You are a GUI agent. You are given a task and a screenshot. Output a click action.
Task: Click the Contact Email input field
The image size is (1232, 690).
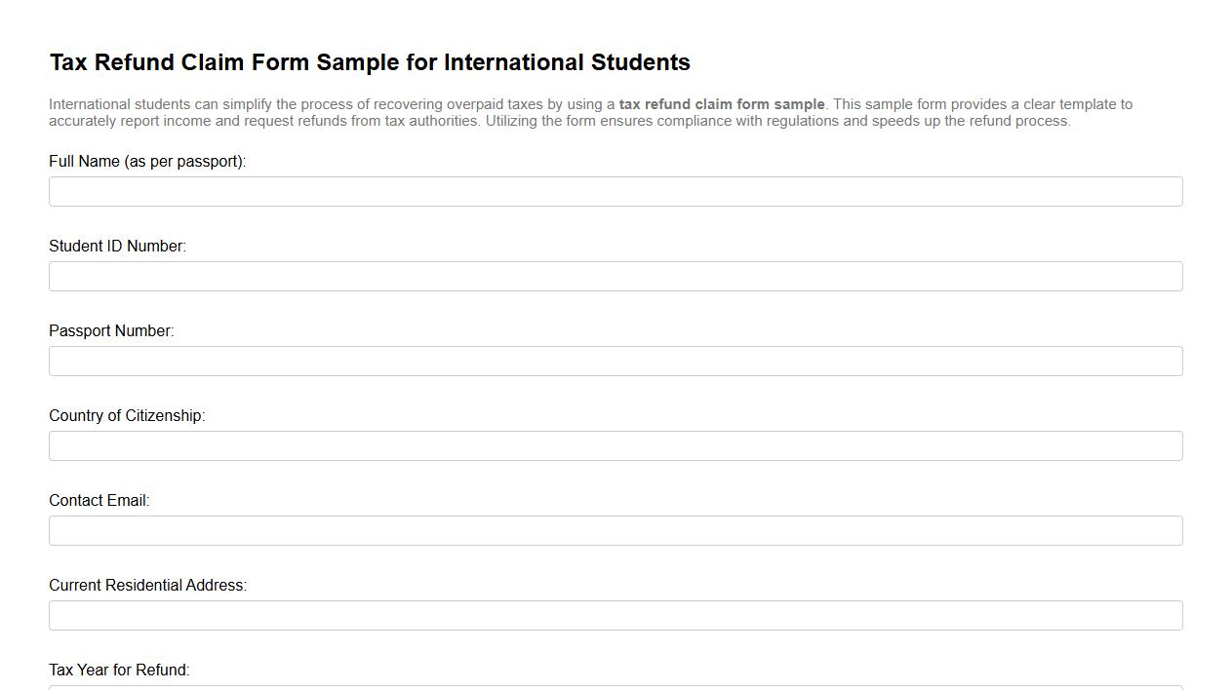click(616, 530)
